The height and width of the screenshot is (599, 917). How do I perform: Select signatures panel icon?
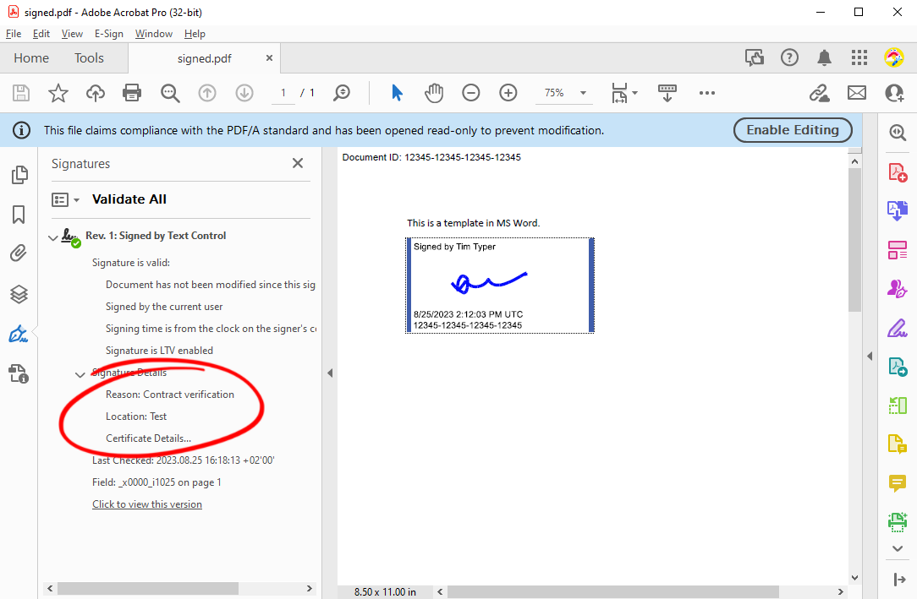[18, 334]
